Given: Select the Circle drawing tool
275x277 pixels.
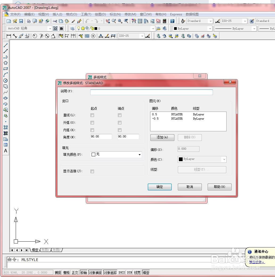Looking at the screenshot, I should click(x=6, y=80).
